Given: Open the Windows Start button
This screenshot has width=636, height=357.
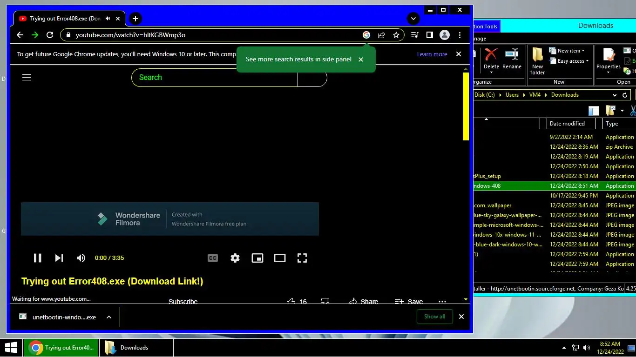Looking at the screenshot, I should tap(11, 348).
